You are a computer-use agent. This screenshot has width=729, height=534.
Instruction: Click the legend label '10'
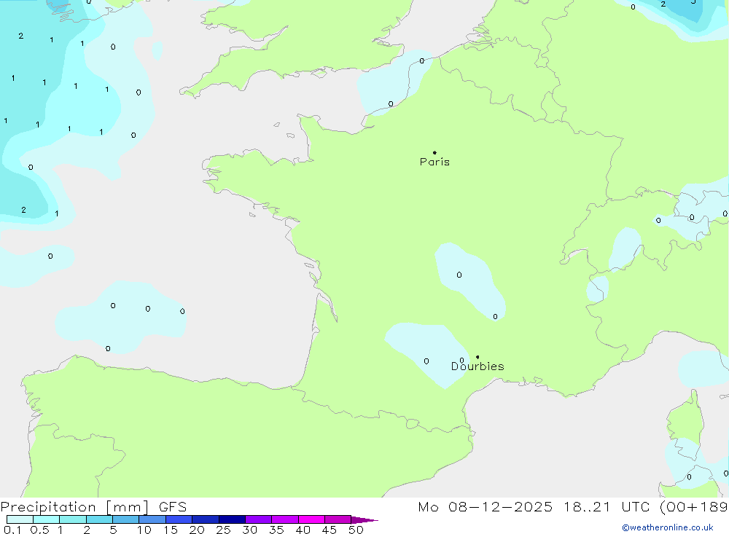[x=144, y=530]
